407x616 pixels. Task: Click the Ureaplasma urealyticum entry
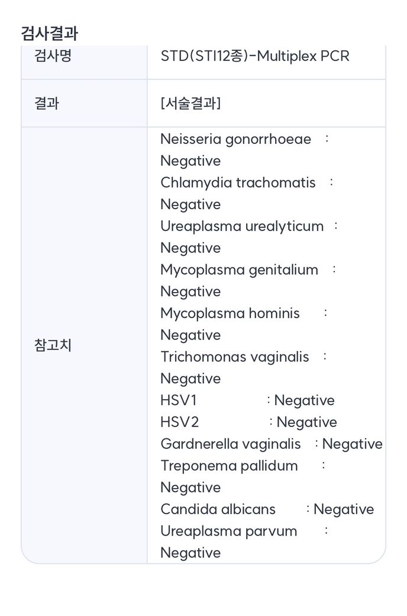pyautogui.click(x=242, y=226)
